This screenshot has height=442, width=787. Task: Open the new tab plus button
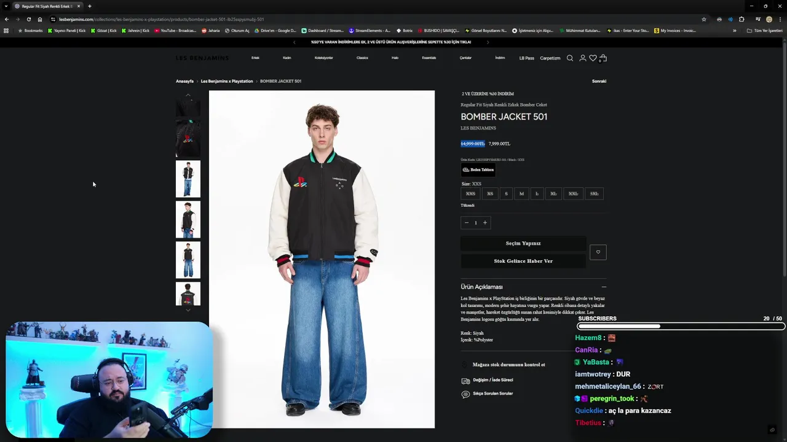coord(90,6)
